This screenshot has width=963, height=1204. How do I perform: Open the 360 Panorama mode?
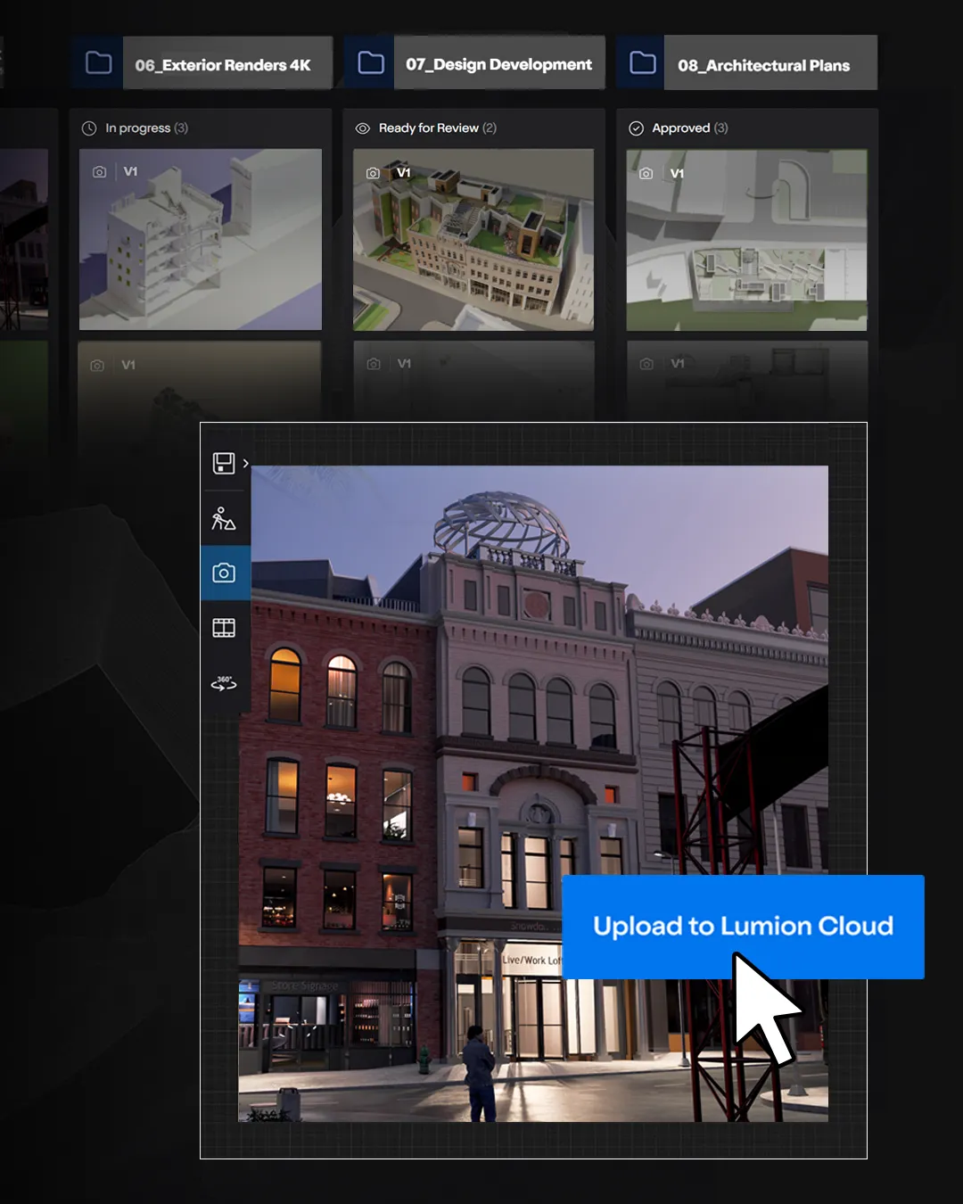224,680
